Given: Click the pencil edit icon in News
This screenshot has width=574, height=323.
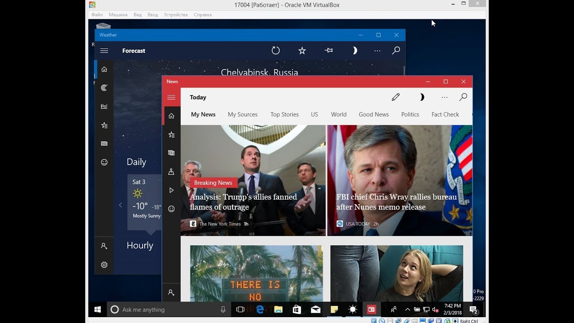Looking at the screenshot, I should click(396, 97).
